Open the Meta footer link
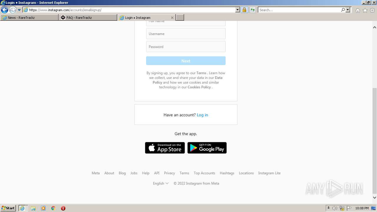The height and width of the screenshot is (212, 377). pyautogui.click(x=96, y=173)
